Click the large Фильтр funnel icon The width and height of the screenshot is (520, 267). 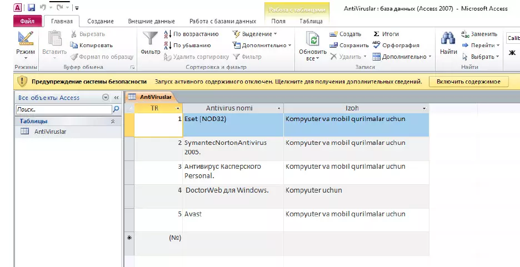tap(150, 39)
